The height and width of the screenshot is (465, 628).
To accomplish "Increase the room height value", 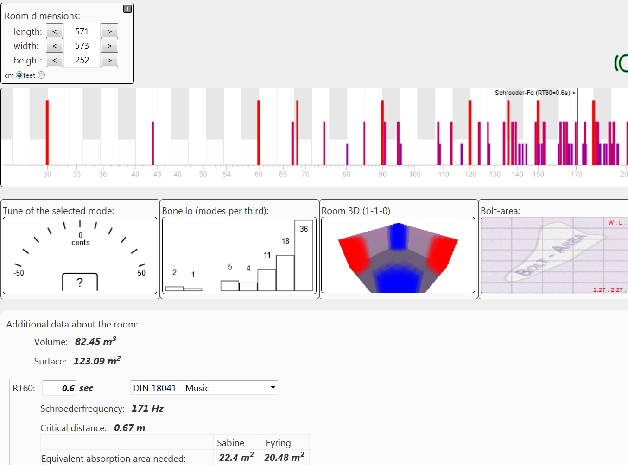I will tap(109, 60).
